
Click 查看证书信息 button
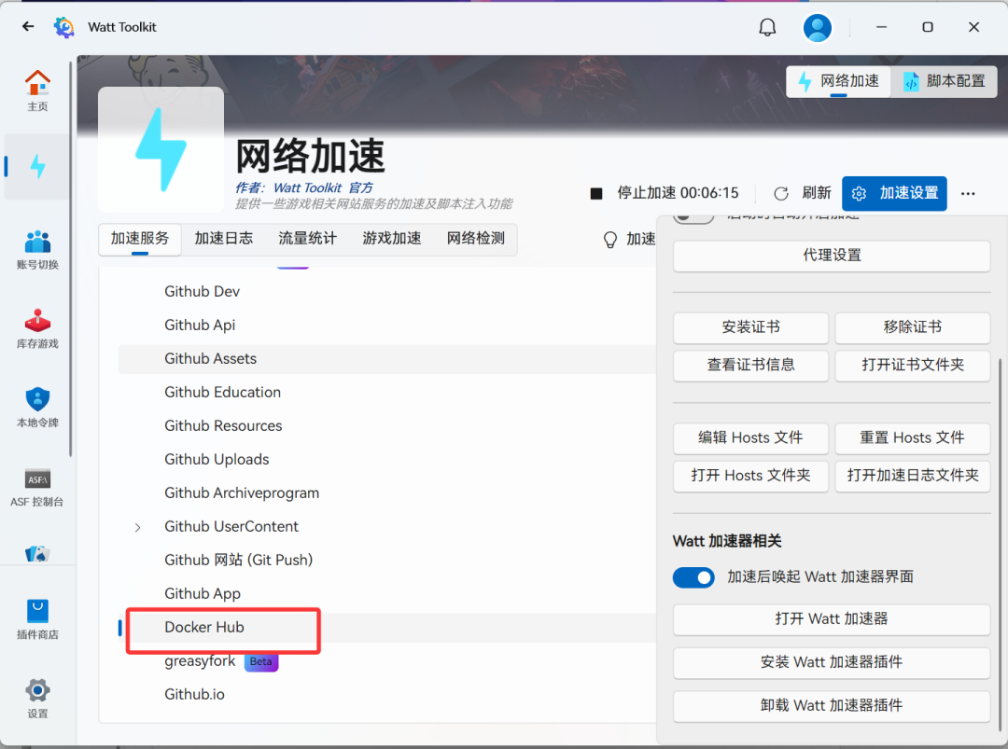[x=750, y=366]
